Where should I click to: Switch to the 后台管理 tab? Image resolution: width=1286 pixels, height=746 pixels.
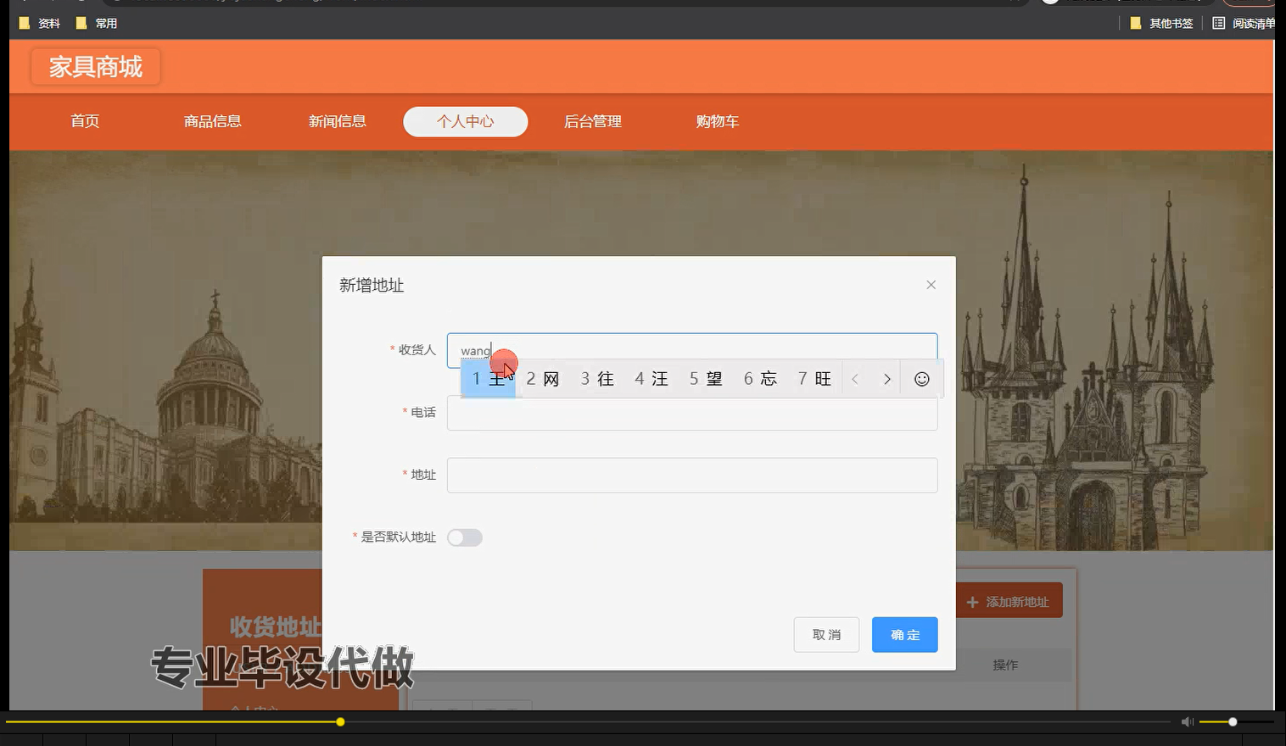(592, 121)
